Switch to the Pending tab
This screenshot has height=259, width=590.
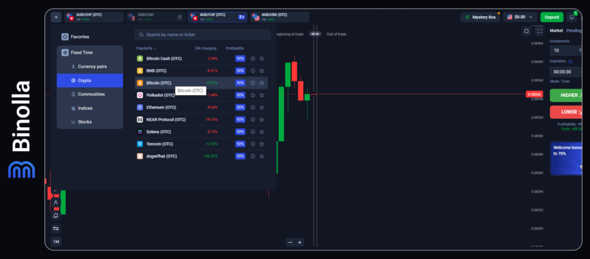click(574, 31)
